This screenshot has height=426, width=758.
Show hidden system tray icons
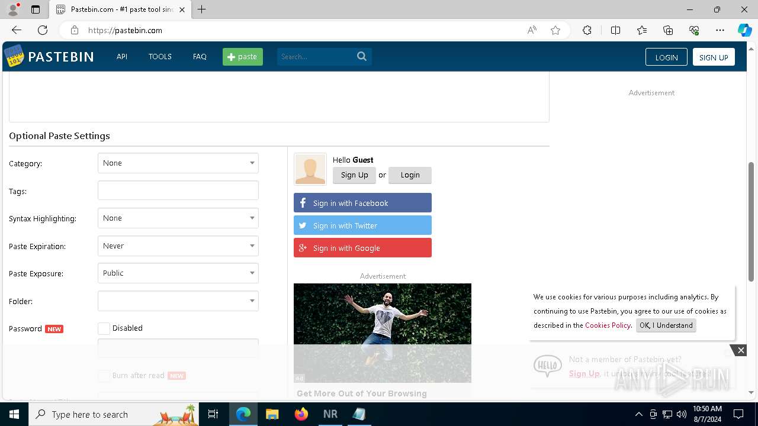[x=638, y=414]
